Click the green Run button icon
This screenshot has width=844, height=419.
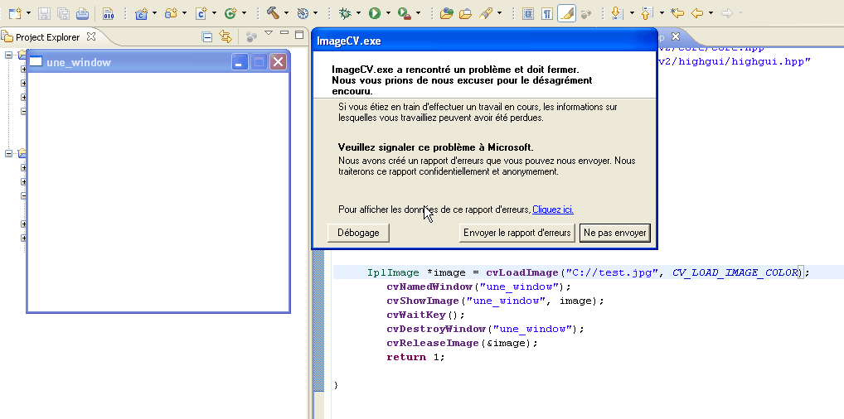click(x=375, y=13)
